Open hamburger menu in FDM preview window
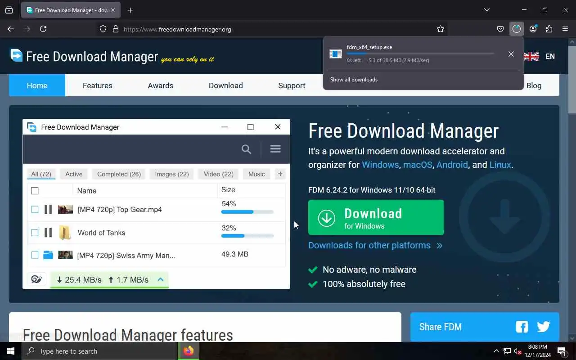The width and height of the screenshot is (576, 360). pos(275,148)
